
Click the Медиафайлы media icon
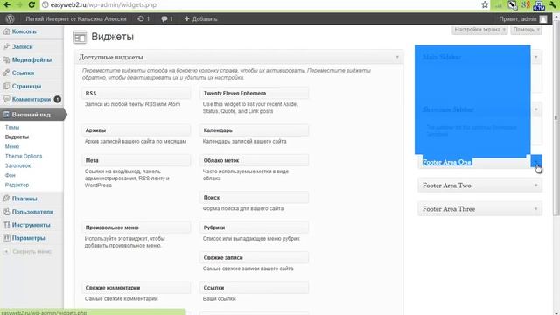[x=6, y=59]
